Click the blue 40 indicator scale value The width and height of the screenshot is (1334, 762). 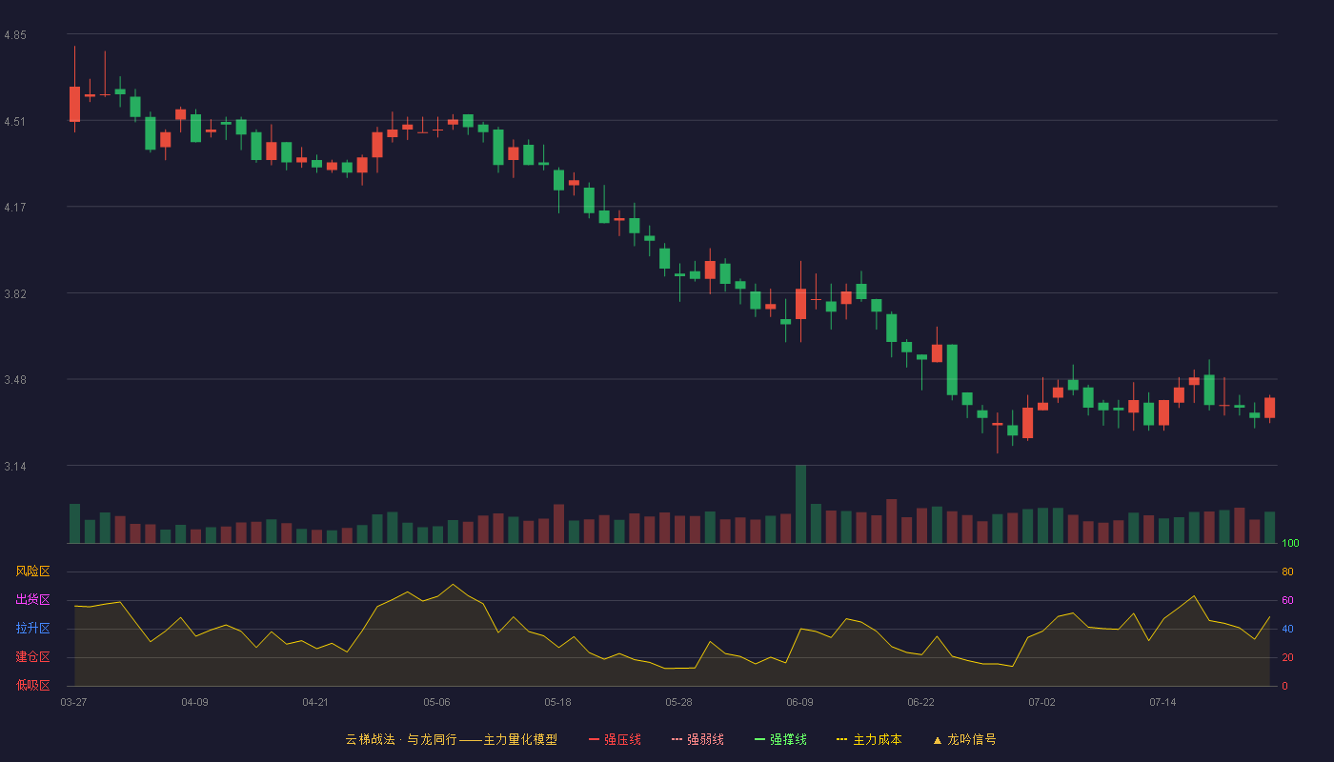pos(1287,629)
